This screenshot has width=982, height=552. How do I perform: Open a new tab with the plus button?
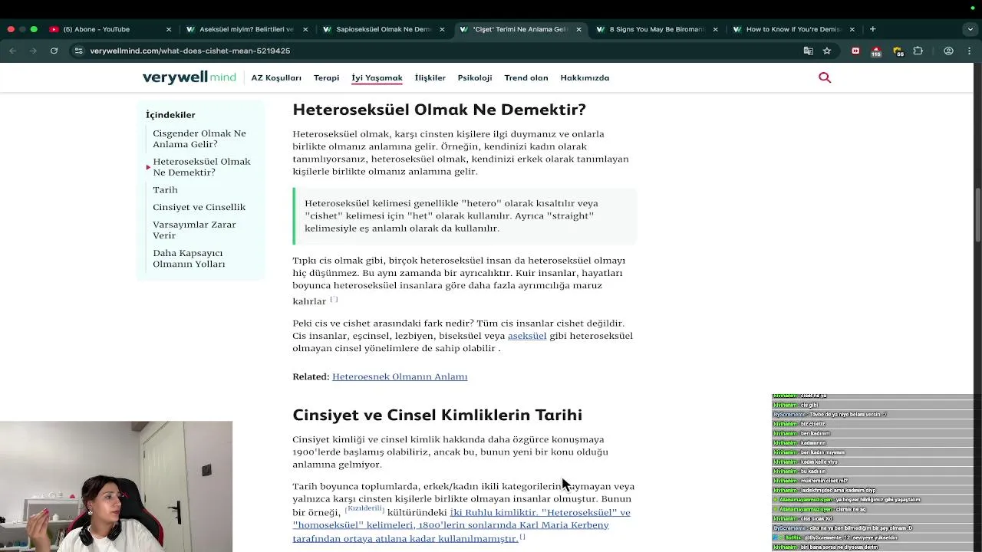(872, 29)
